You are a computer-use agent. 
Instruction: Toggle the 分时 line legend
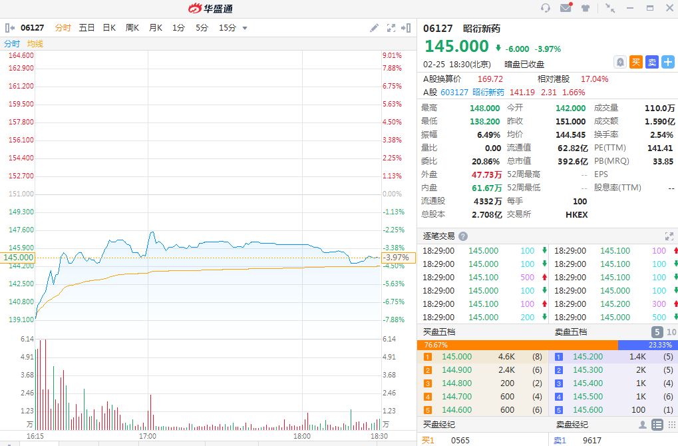coord(12,44)
